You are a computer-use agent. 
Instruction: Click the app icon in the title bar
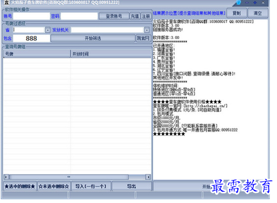6,2
